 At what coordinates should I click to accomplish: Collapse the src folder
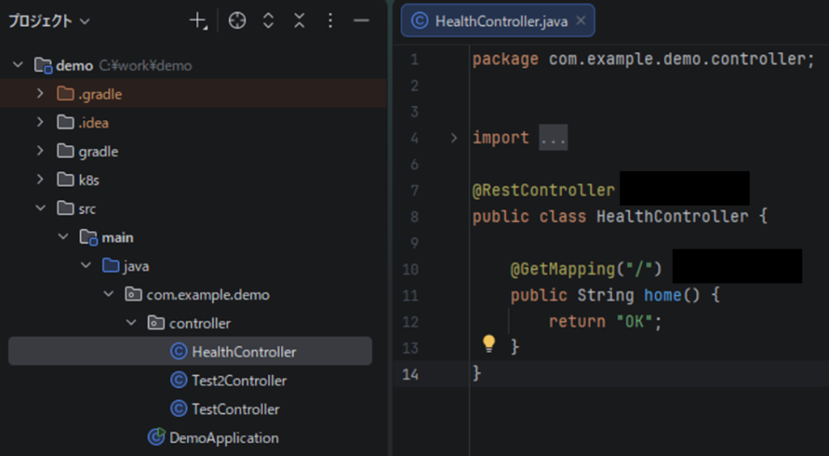pyautogui.click(x=40, y=209)
